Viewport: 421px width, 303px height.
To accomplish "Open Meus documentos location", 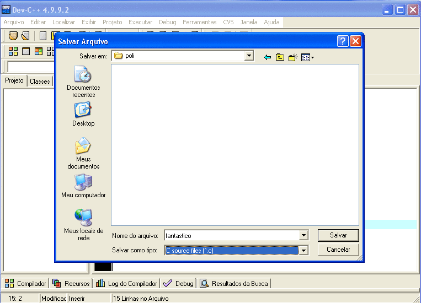I will click(83, 154).
